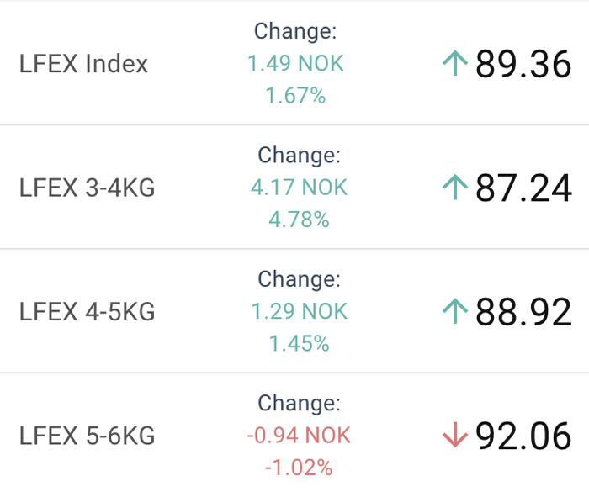589x492 pixels.
Task: Open the LFEX 3-4KG row
Action: click(x=294, y=187)
